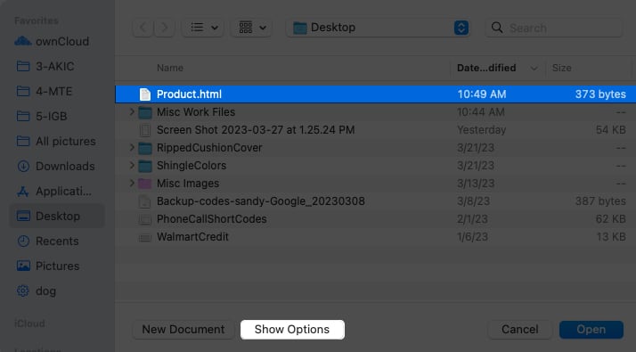Click the 10:49 AM date cell
Viewport: 636px width, 352px height.
pos(482,94)
